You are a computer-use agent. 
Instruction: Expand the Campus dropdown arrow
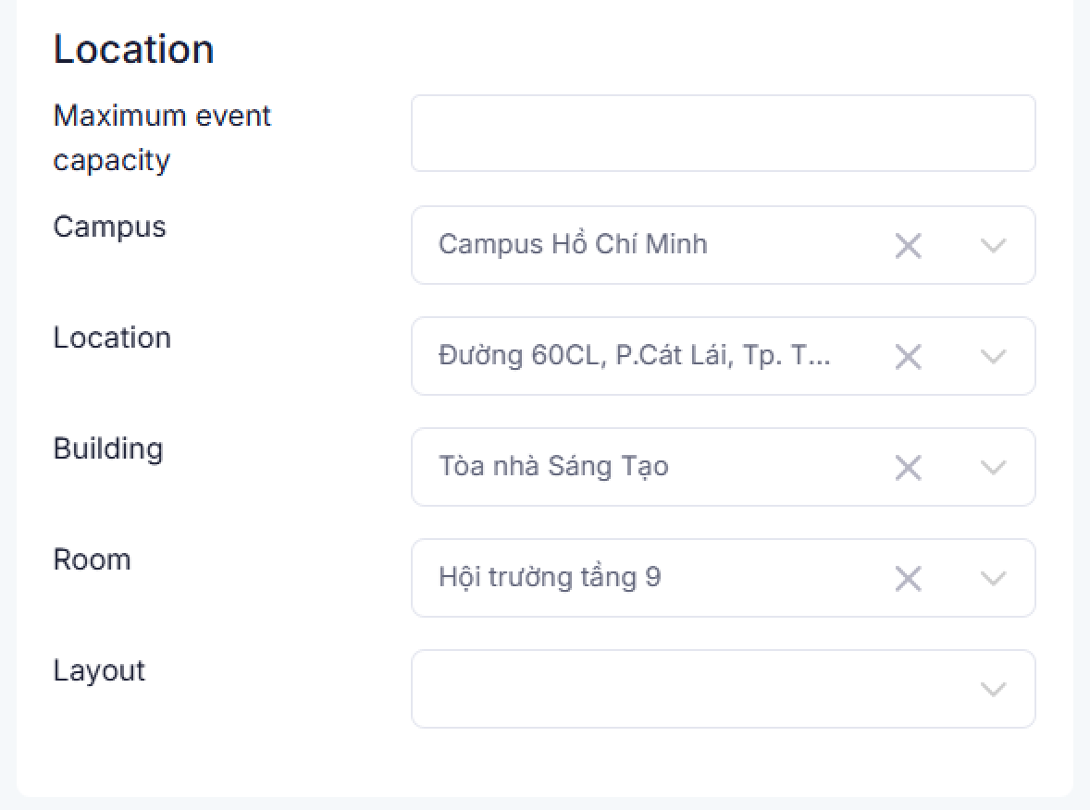tap(993, 246)
